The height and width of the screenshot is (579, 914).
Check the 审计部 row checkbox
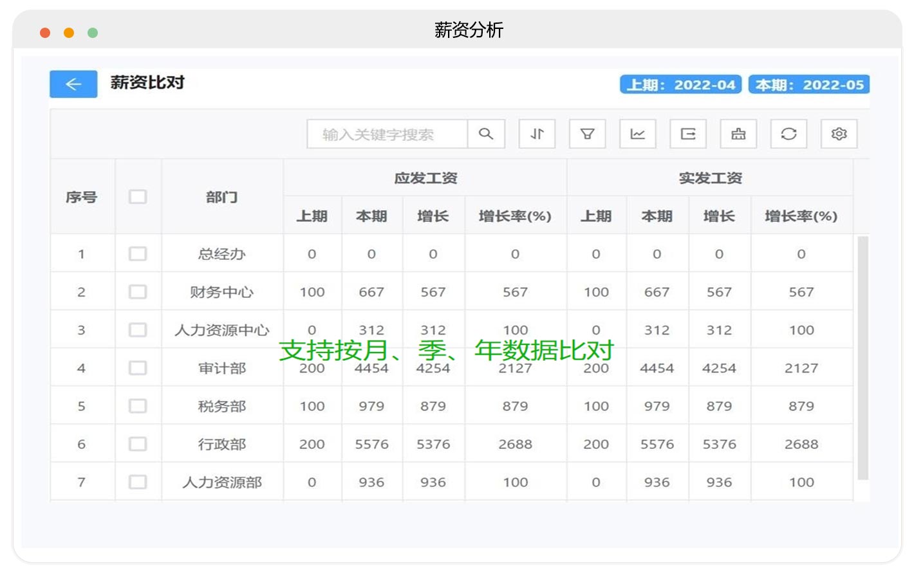pyautogui.click(x=138, y=367)
